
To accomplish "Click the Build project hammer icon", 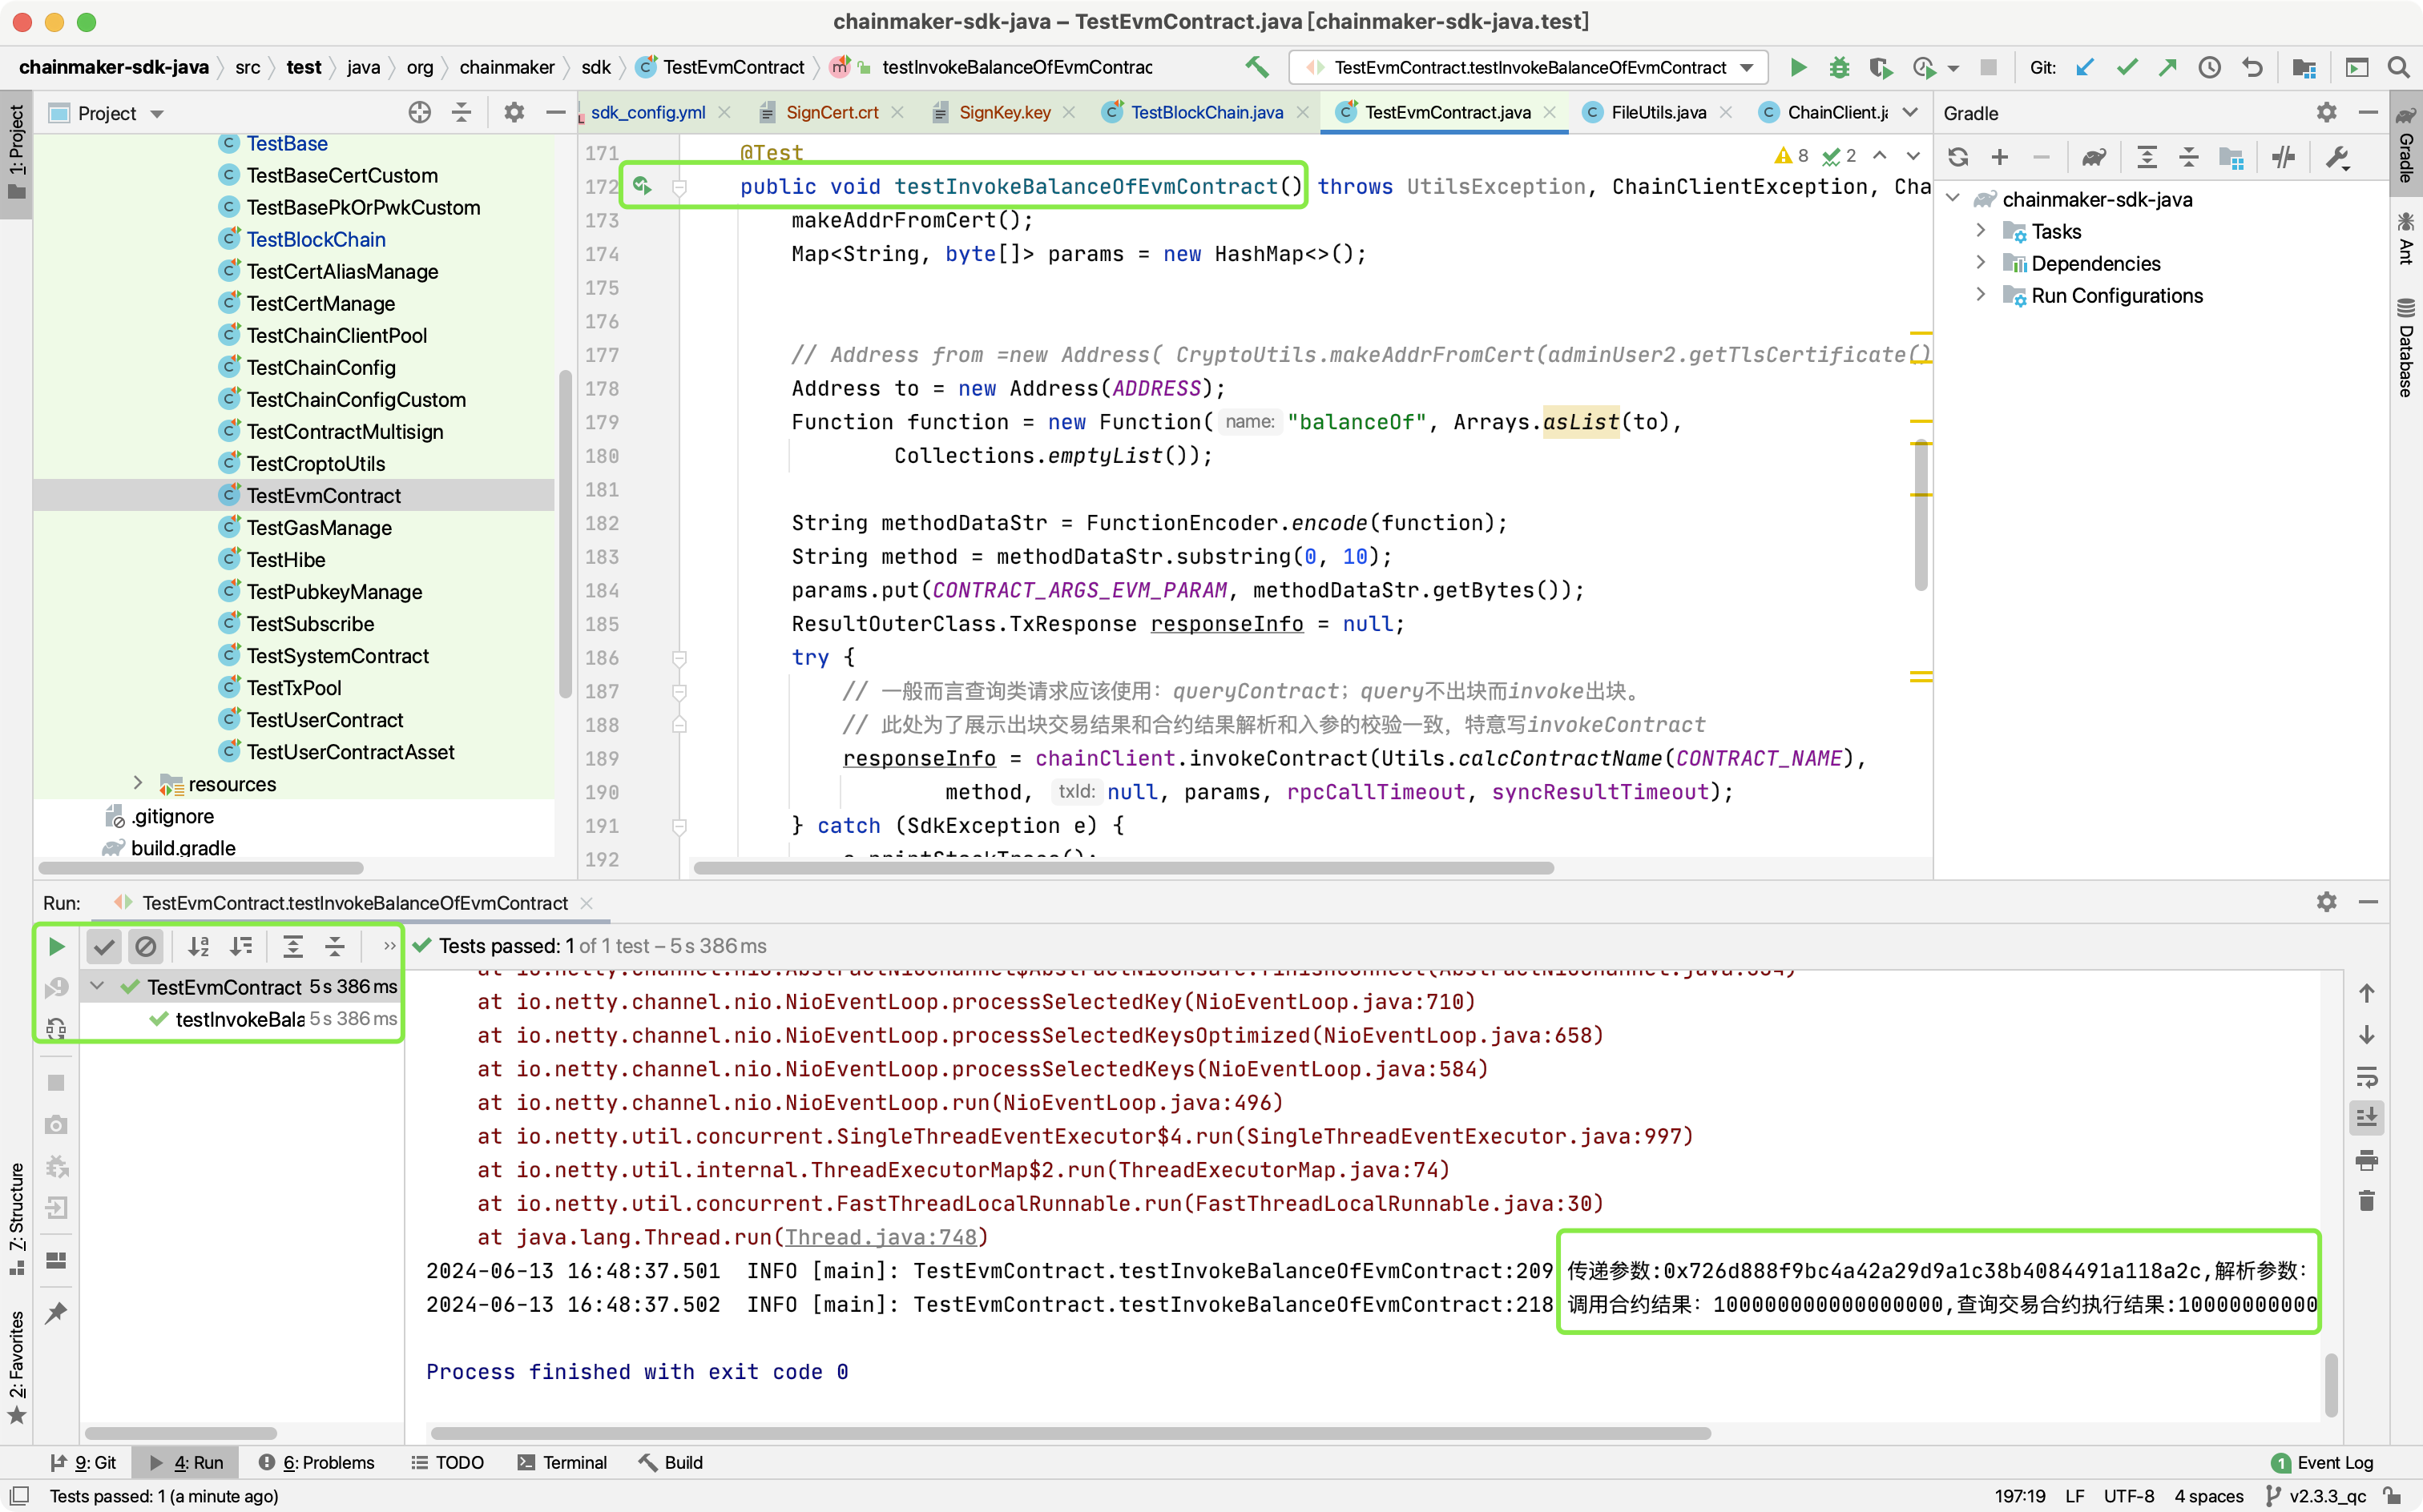I will (x=1256, y=67).
